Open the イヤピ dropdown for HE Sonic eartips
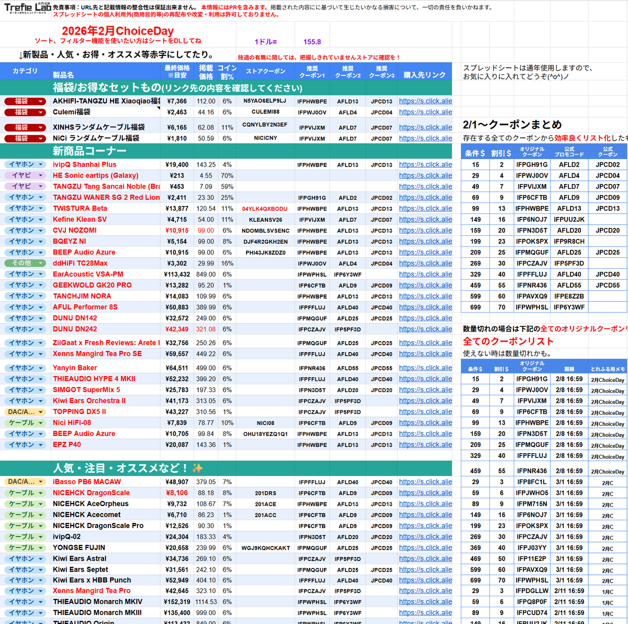This screenshot has height=624, width=628. pos(25,176)
